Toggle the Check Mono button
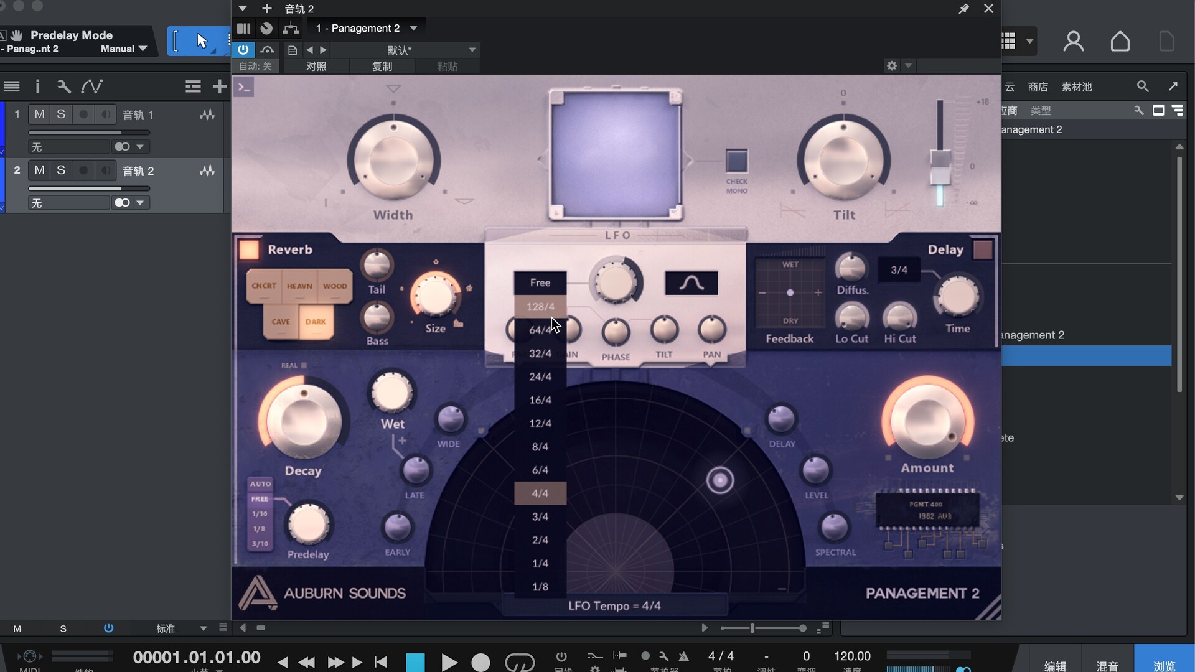Screen dimensions: 1195x672 click(x=737, y=161)
